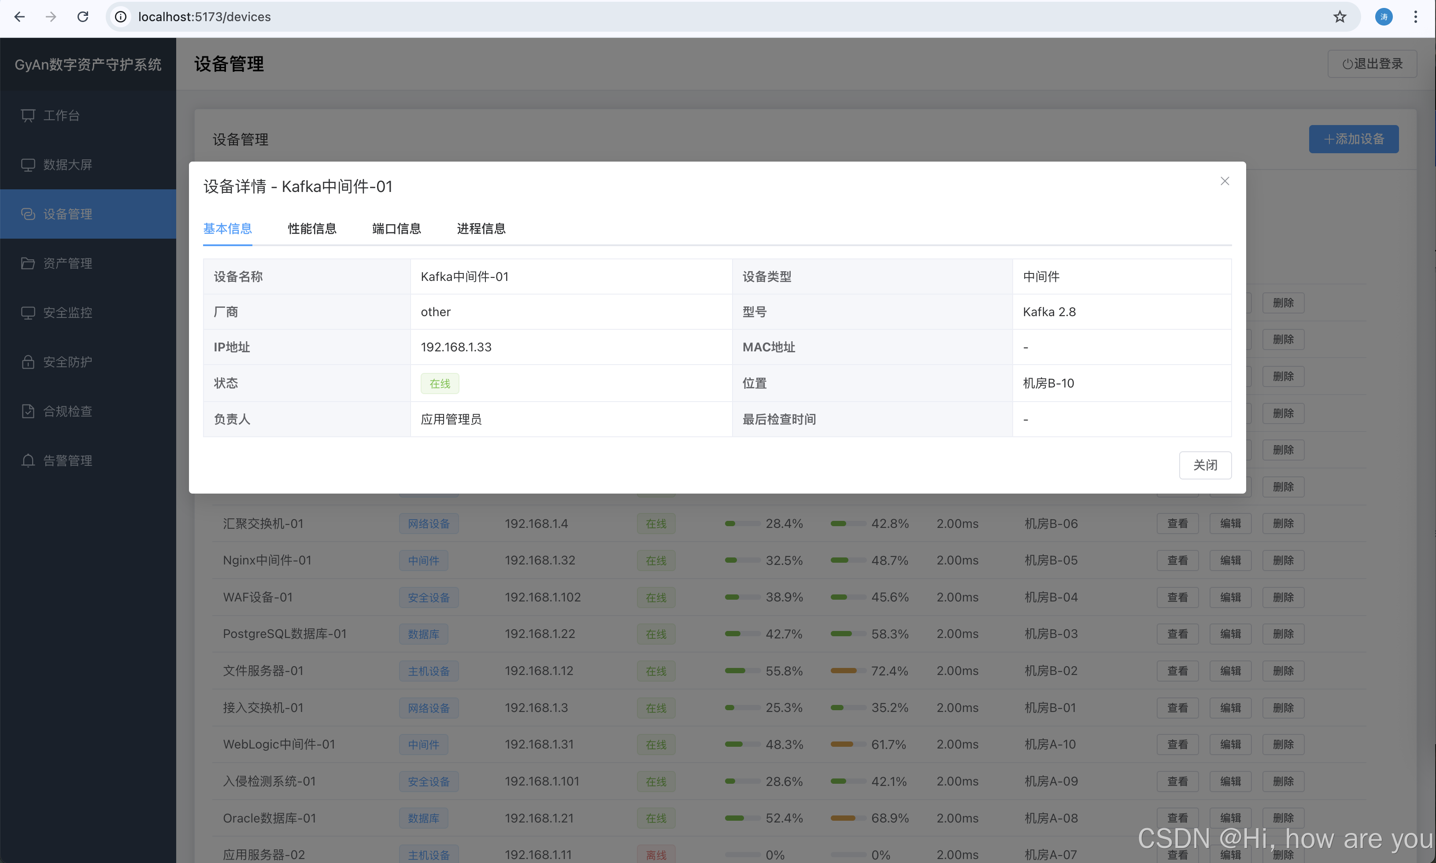Bookmark this page with star icon

[x=1340, y=17]
